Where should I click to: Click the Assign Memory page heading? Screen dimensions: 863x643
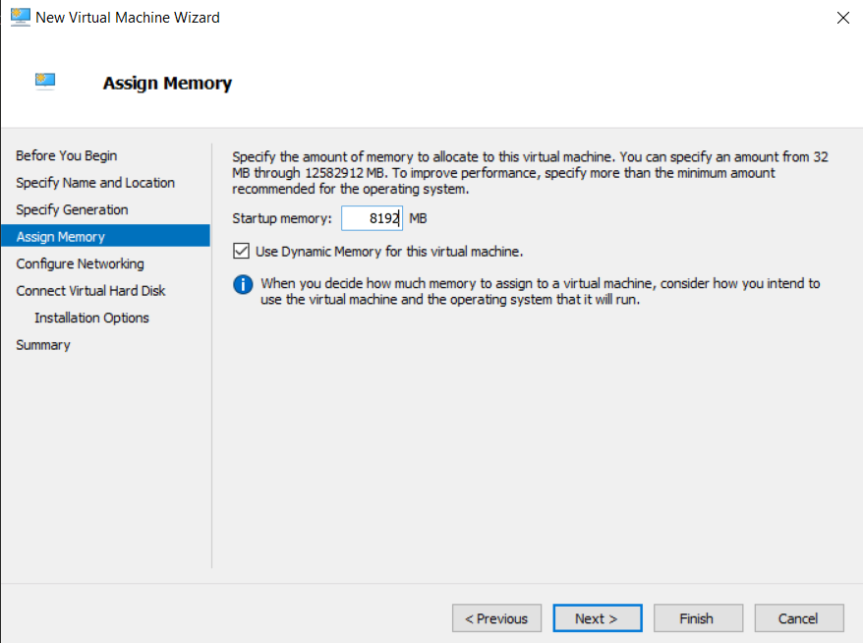(167, 84)
